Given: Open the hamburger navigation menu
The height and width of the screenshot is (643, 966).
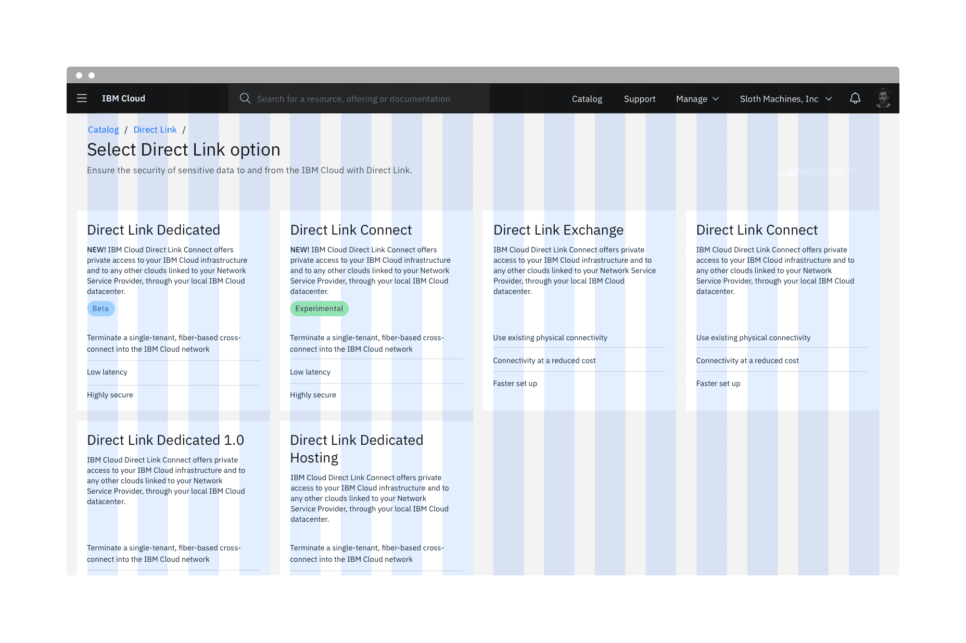Looking at the screenshot, I should coord(82,98).
